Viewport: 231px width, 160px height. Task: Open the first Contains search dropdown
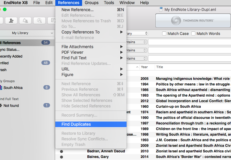coord(137,42)
